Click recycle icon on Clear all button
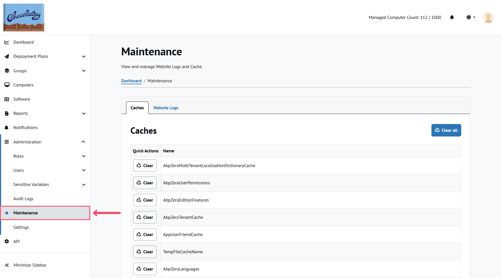Image resolution: width=501 pixels, height=278 pixels. click(x=437, y=130)
